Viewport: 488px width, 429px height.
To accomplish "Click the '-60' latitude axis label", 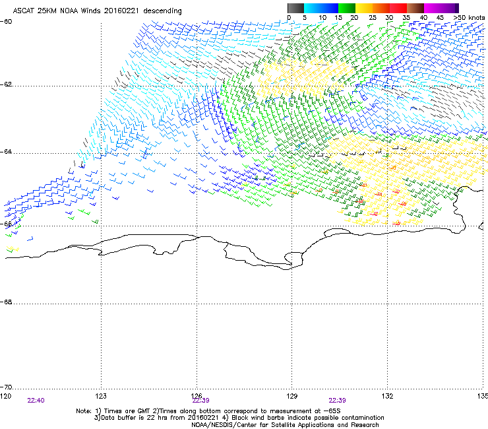I will pyautogui.click(x=6, y=22).
